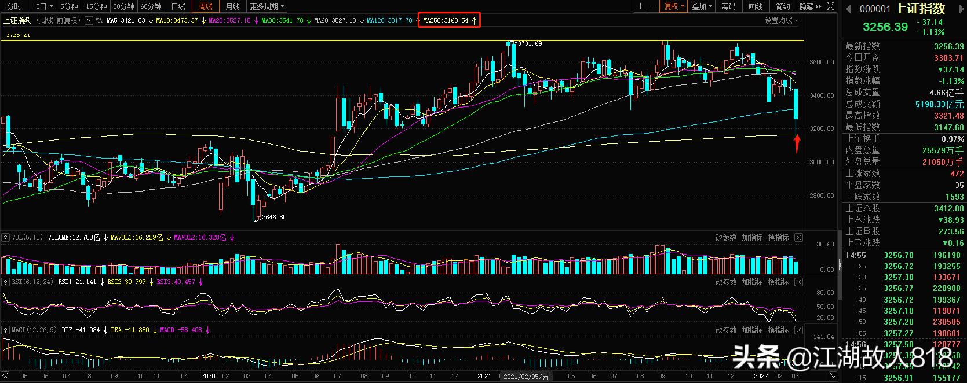This screenshot has width=967, height=383.
Task: Expand 更多周期 period dropdown
Action: click(x=267, y=6)
